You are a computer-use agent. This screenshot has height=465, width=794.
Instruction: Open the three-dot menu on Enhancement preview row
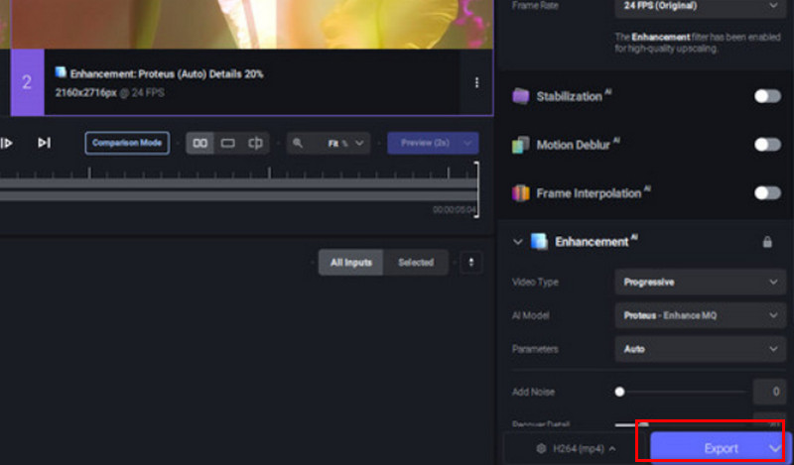pos(476,82)
